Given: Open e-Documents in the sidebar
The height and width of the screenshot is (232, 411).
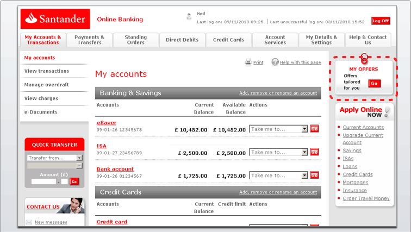Looking at the screenshot, I should pos(41,112).
